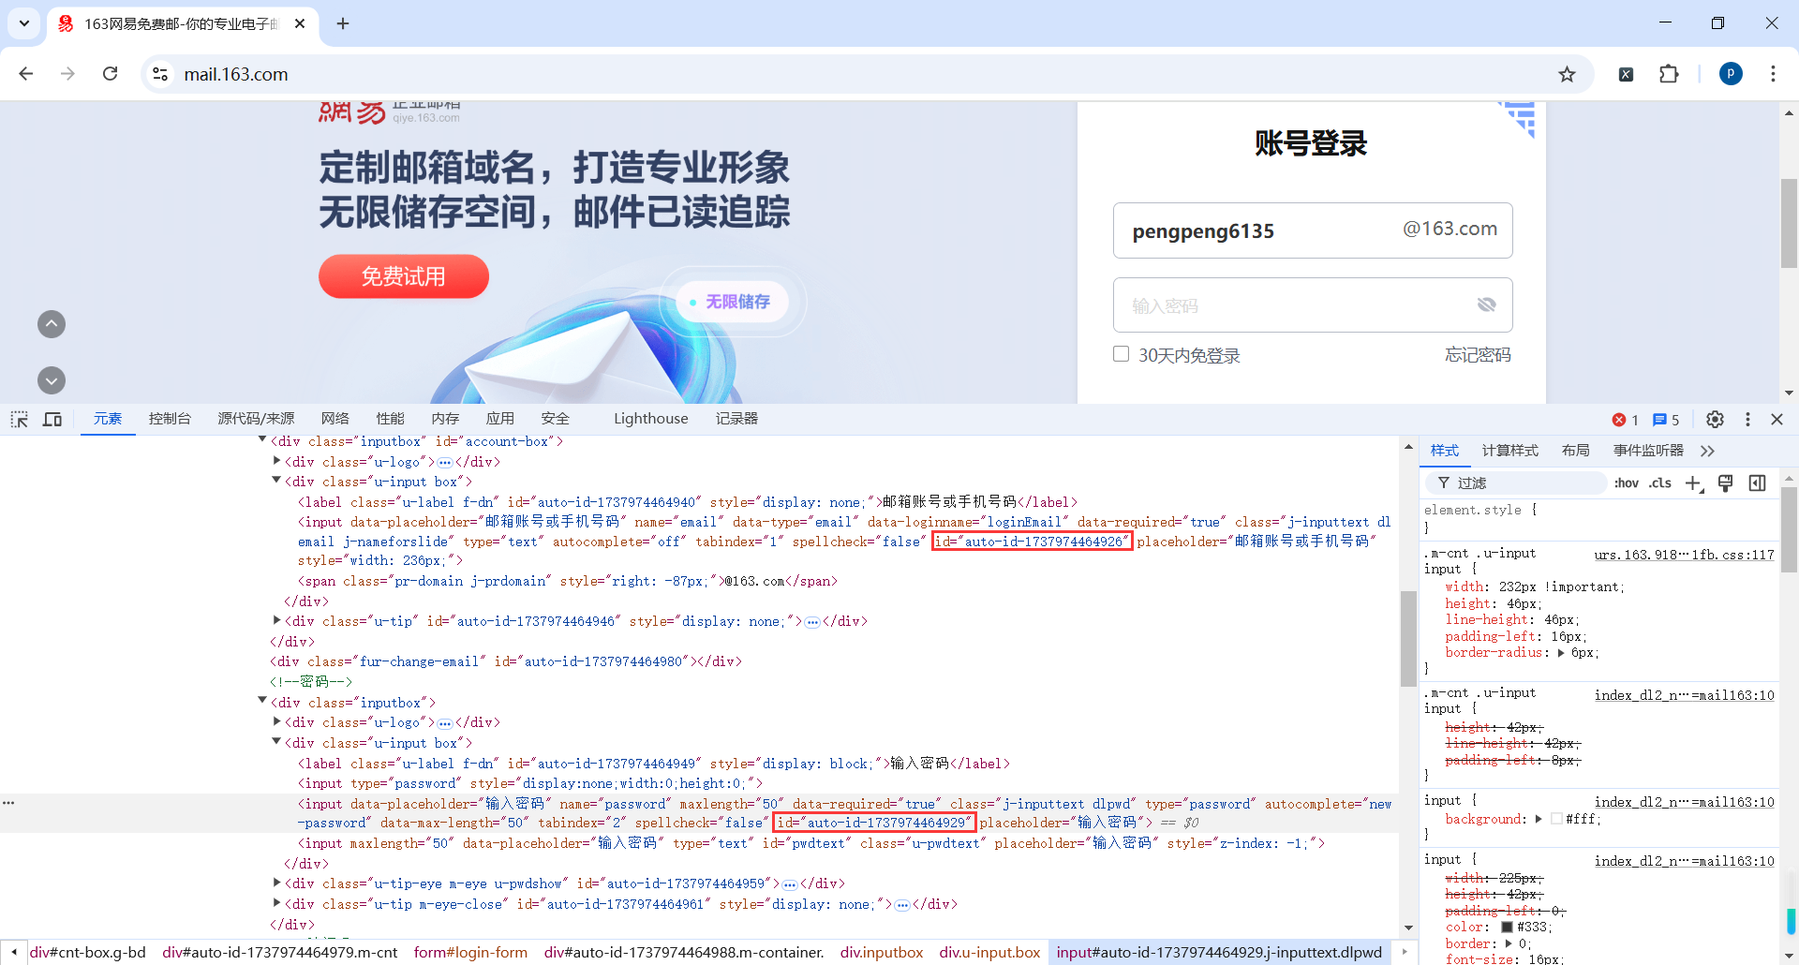
Task: Open the 布局 tab in the Styles pane
Action: point(1576,451)
